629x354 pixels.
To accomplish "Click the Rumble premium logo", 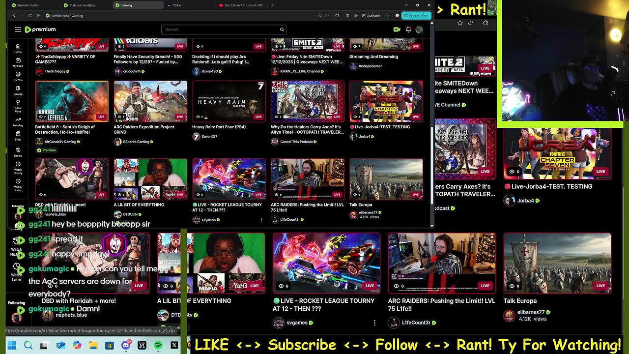I will click(40, 29).
